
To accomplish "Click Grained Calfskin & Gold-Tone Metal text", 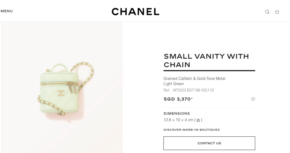I will 194,79.
